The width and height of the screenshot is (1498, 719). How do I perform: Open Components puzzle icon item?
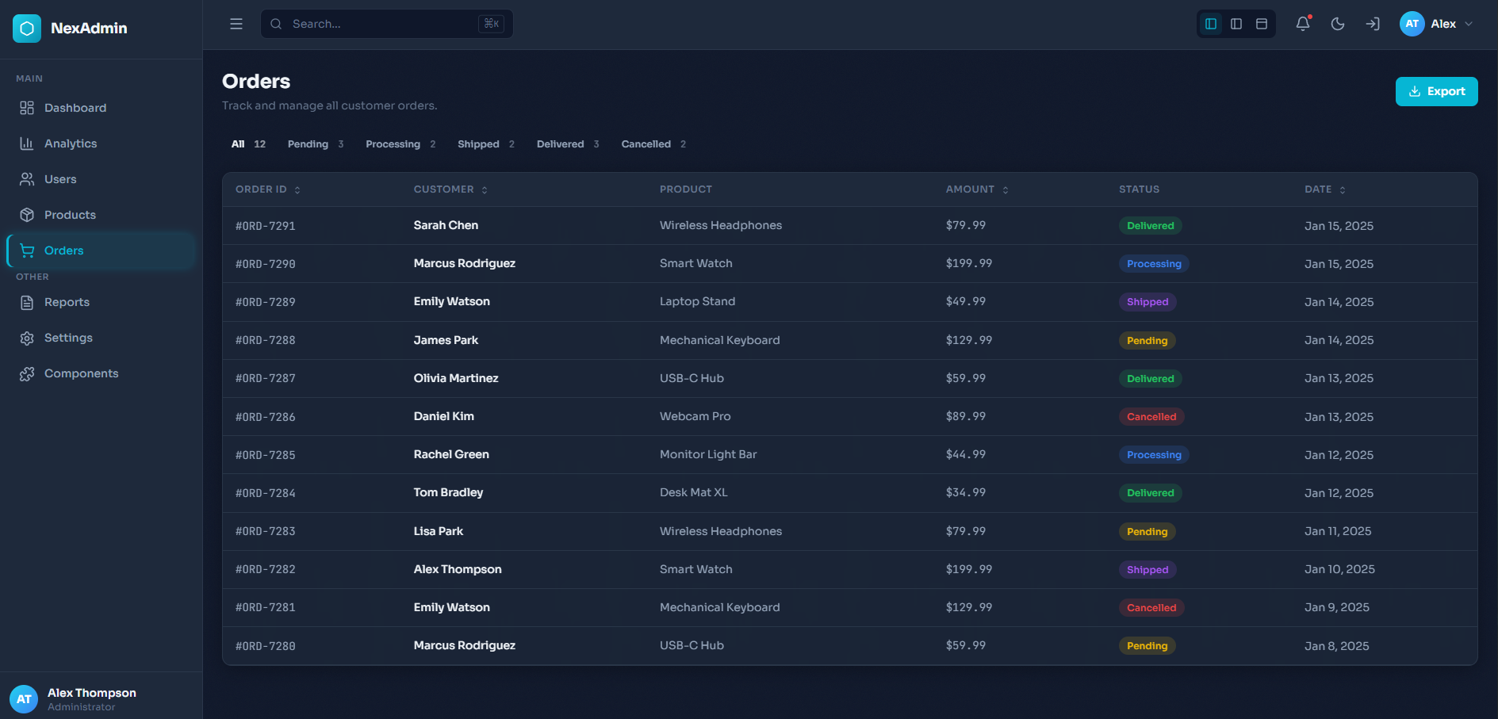(81, 373)
